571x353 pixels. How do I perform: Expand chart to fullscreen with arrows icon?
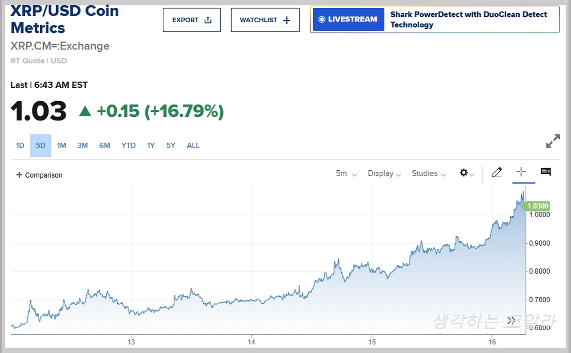click(x=553, y=141)
